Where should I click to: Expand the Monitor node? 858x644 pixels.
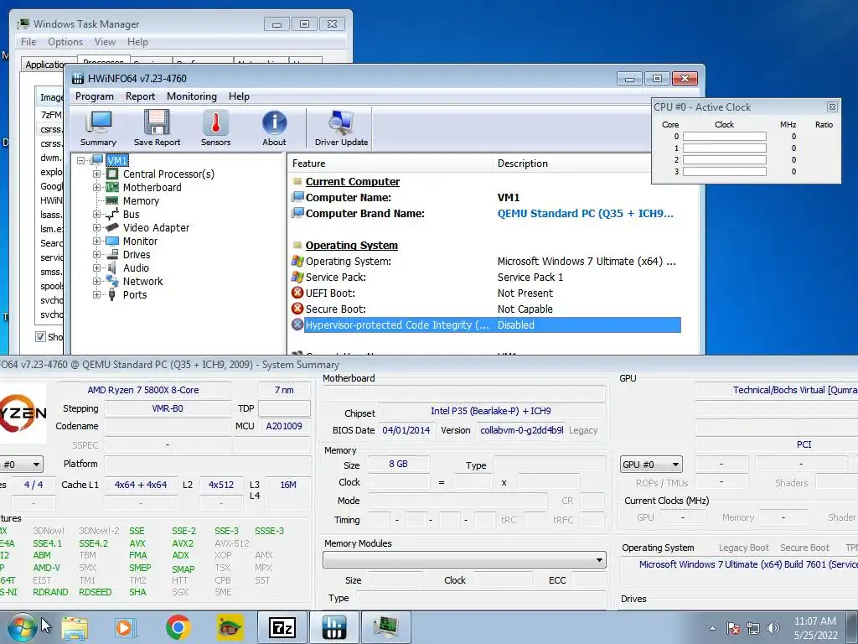point(97,241)
